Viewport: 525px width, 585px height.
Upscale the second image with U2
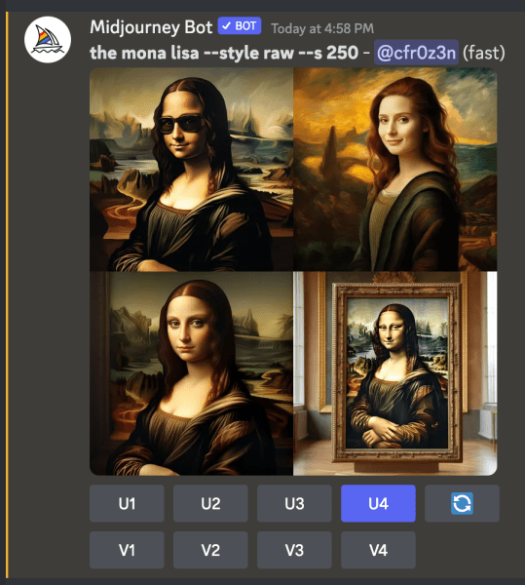click(210, 503)
